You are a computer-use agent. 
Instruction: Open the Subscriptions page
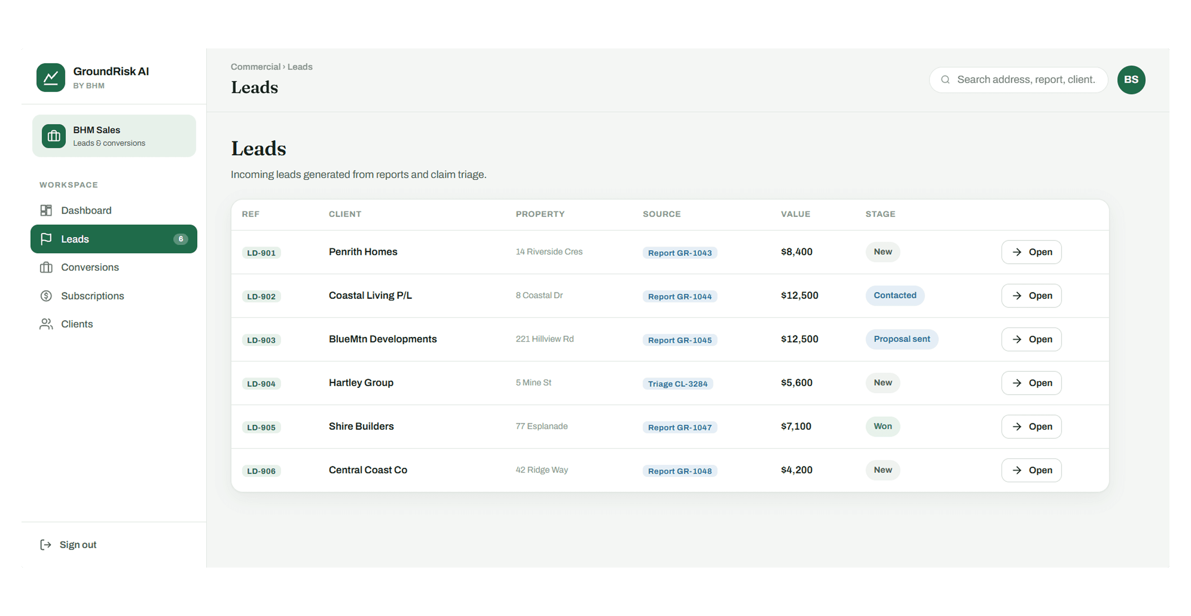coord(114,296)
